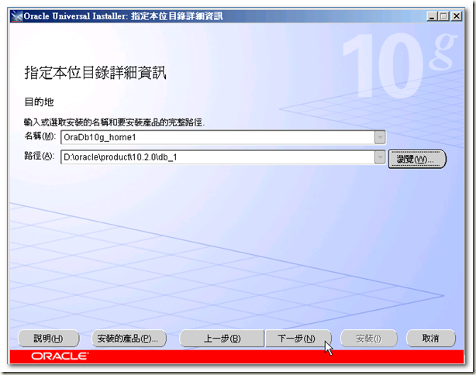476x375 pixels.
Task: Minimize the Oracle Universal Installer window
Action: coord(432,16)
